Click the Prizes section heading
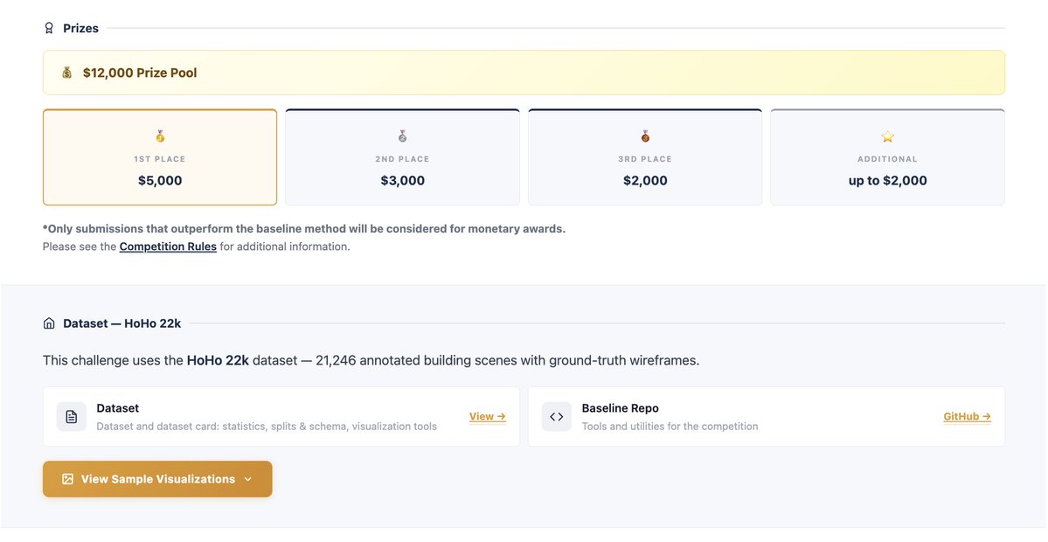Viewport: 1048px width, 542px height. click(81, 28)
